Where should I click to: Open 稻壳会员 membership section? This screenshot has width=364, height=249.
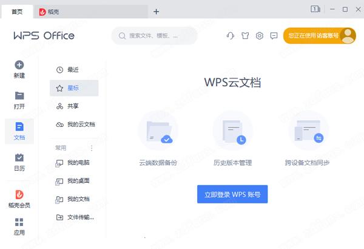click(x=19, y=199)
